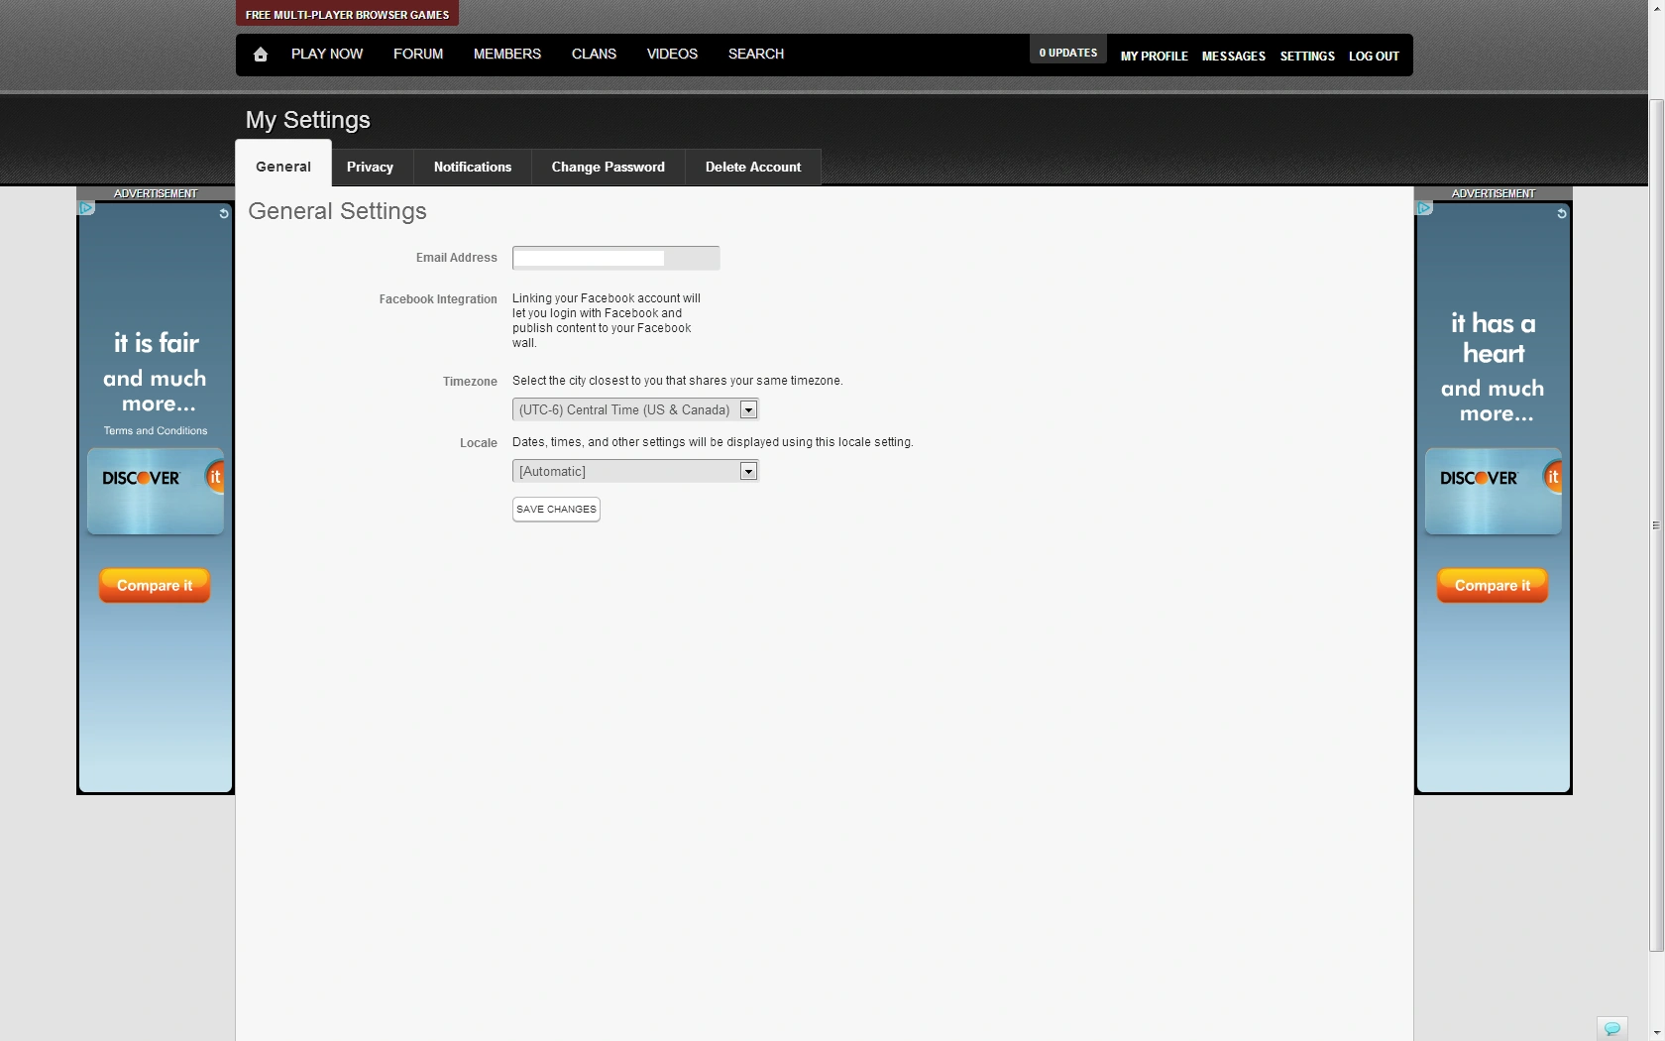Click the 'Facebook Integration' label

click(x=438, y=299)
